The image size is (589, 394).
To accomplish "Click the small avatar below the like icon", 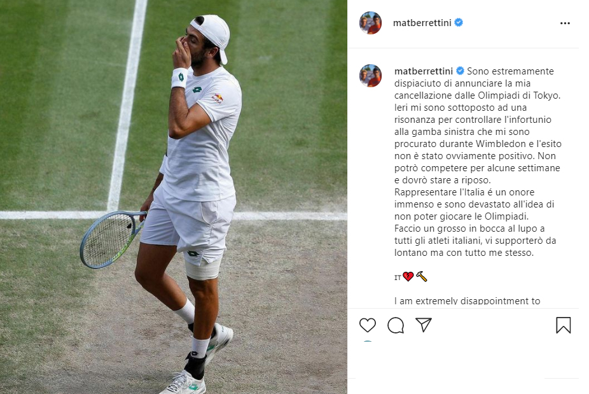I will (x=368, y=341).
